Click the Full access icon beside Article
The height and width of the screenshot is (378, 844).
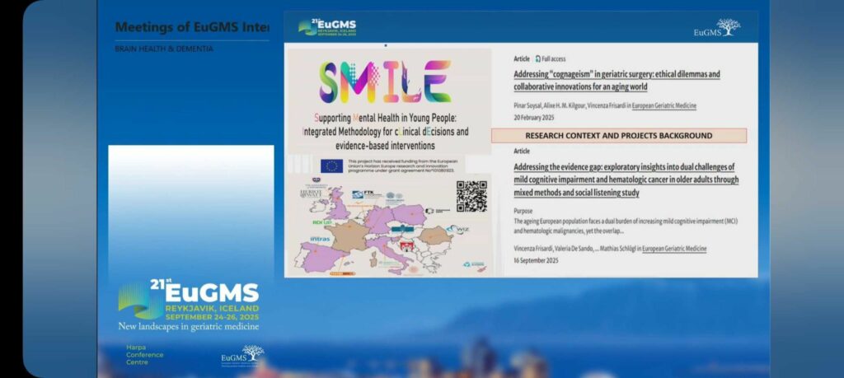pos(538,59)
